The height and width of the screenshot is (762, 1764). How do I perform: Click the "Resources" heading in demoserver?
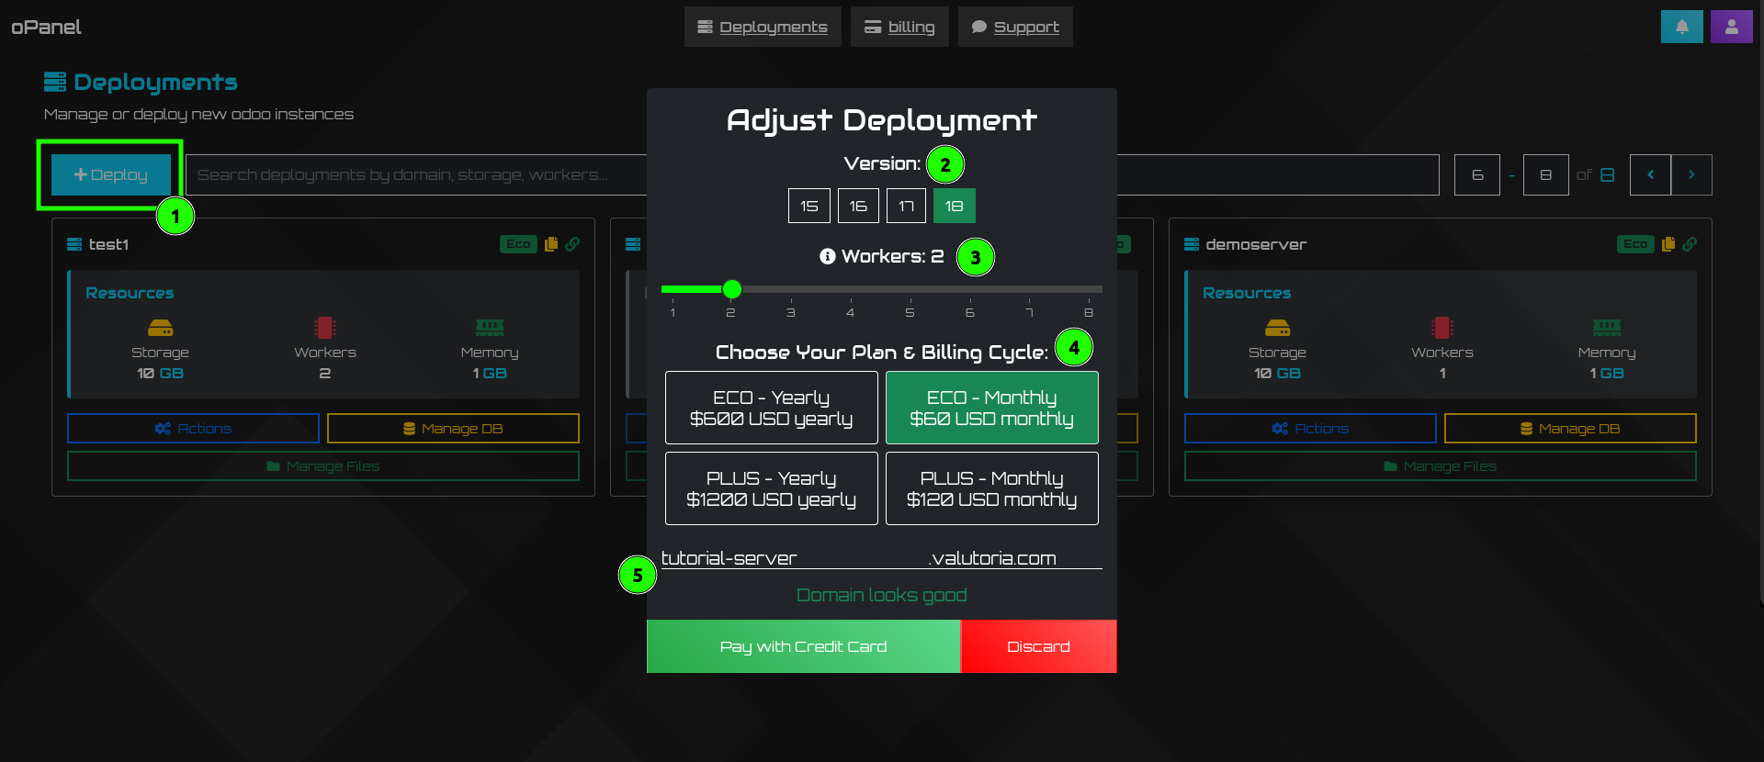[1247, 293]
